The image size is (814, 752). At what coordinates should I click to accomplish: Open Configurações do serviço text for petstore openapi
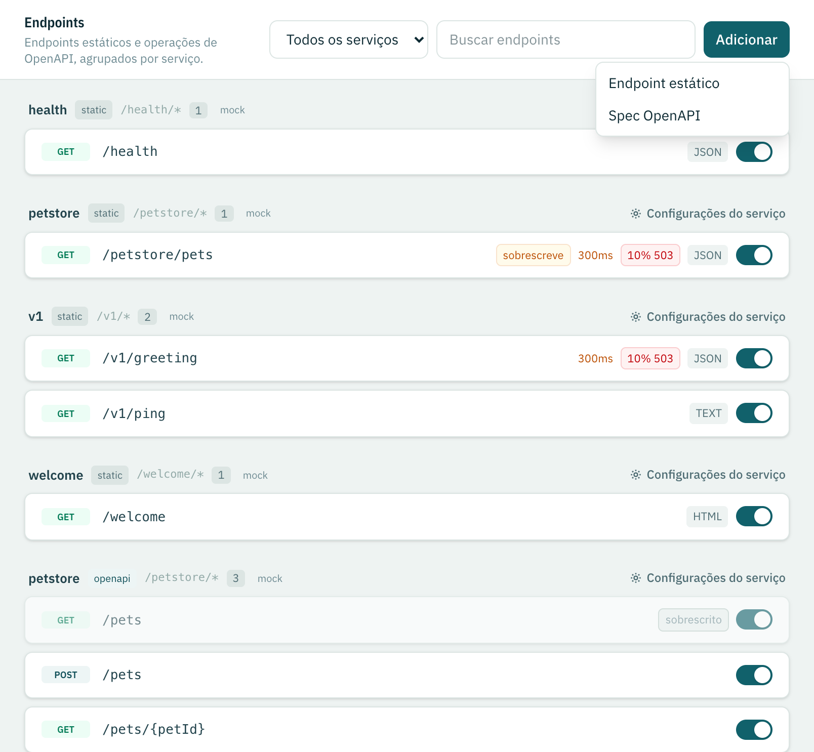[716, 578]
